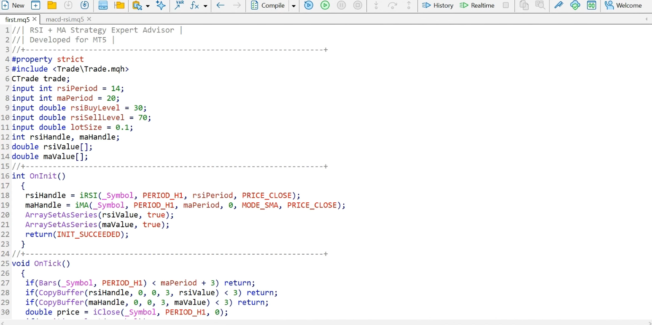Viewport: 652px width, 325px height.
Task: Open the Welcome user panel
Action: pos(623,5)
